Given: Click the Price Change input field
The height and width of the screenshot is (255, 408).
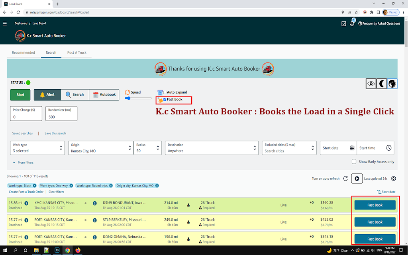Looking at the screenshot, I should tap(26, 114).
